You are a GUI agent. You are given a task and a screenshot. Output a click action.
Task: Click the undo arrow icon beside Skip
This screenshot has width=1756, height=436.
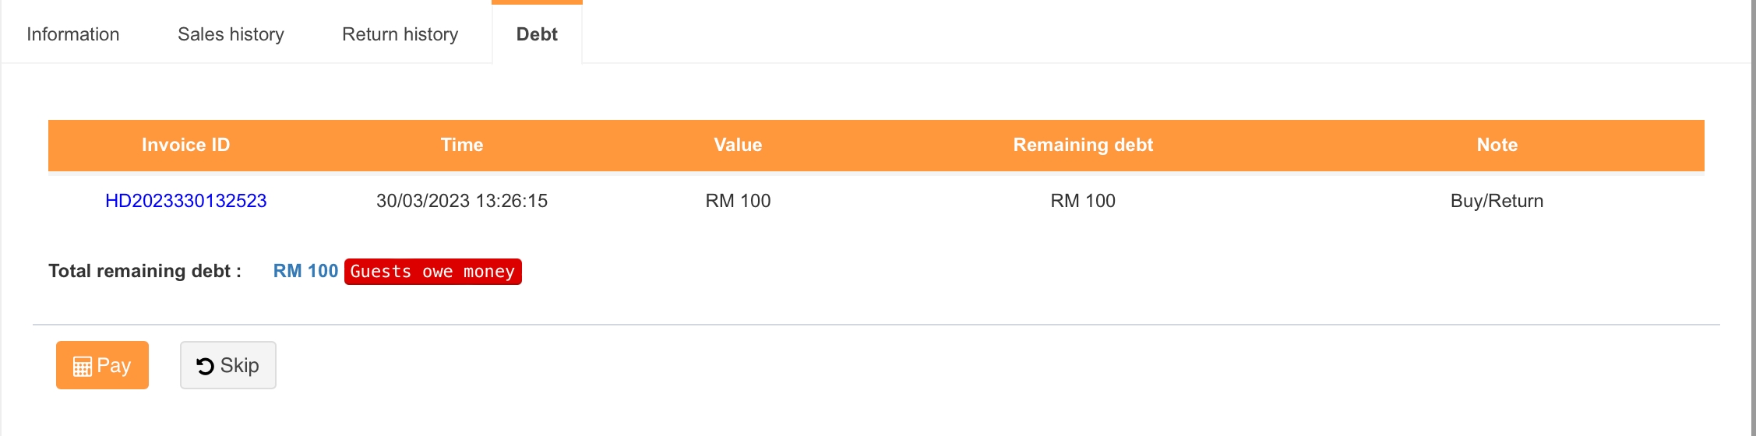tap(205, 366)
